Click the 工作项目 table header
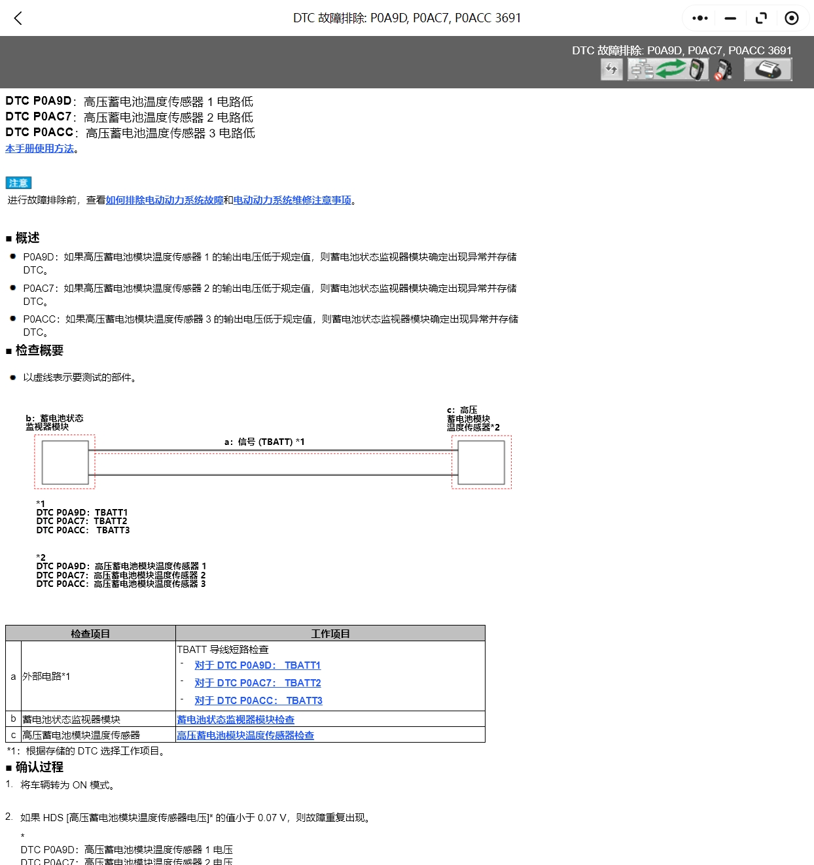814x865 pixels. point(329,632)
